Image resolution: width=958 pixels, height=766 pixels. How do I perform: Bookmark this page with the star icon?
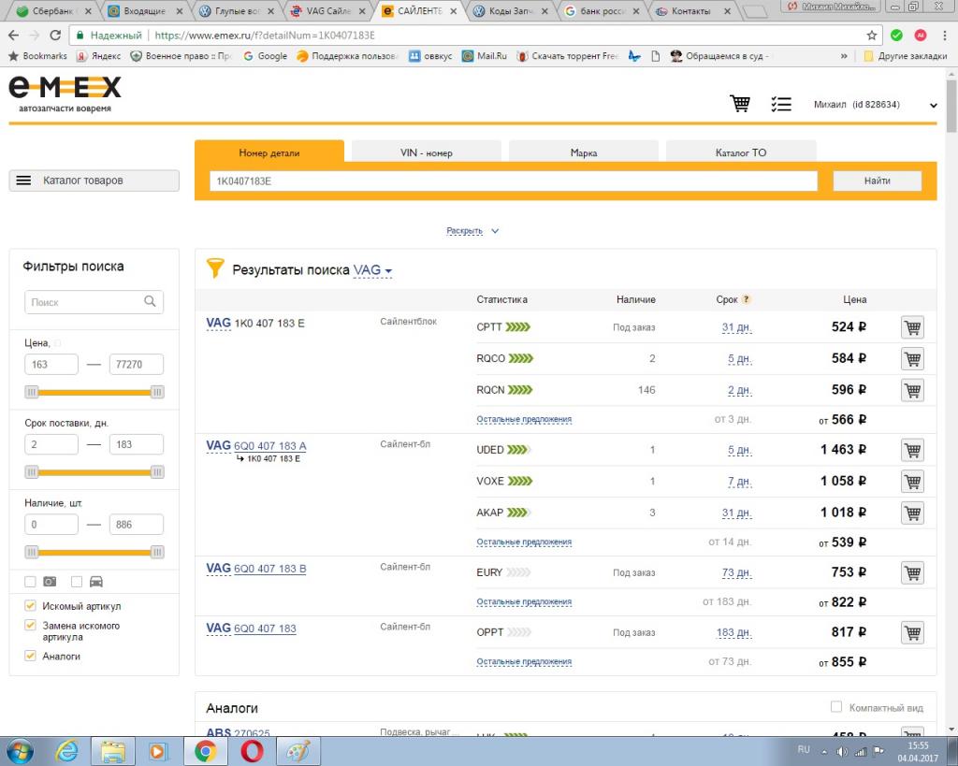872,36
